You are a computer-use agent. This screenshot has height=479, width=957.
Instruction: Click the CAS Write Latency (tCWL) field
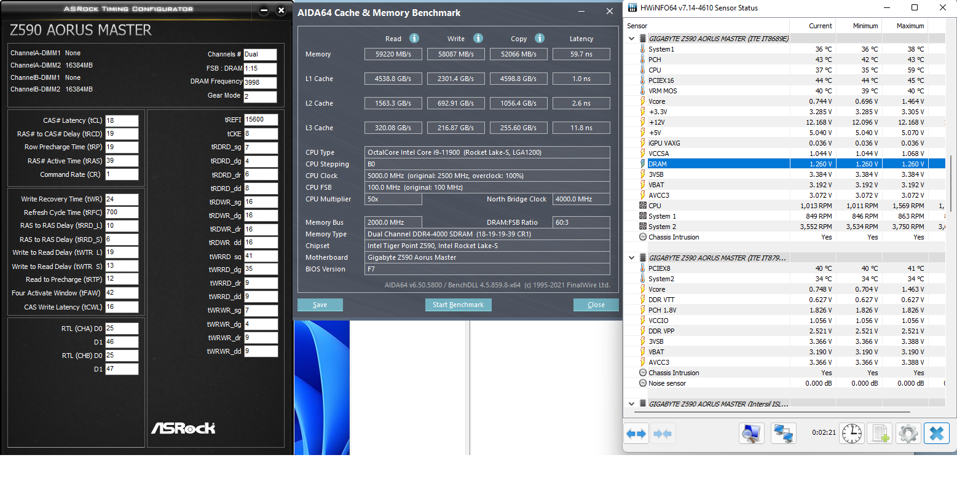[x=122, y=307]
